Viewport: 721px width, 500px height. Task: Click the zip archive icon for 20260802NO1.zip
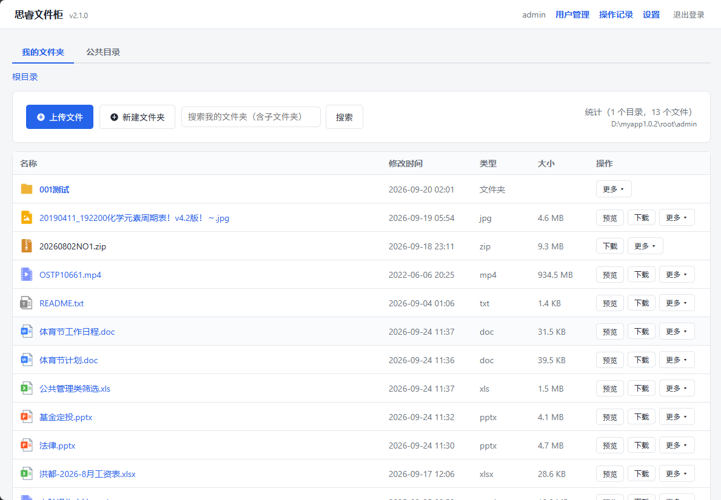coord(27,246)
